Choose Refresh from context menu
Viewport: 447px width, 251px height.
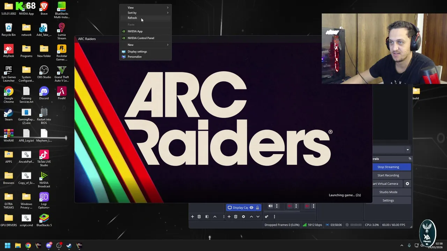145,18
